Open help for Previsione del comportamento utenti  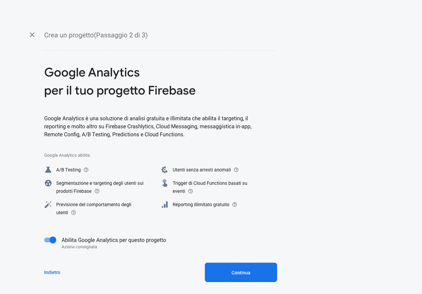[x=73, y=213]
